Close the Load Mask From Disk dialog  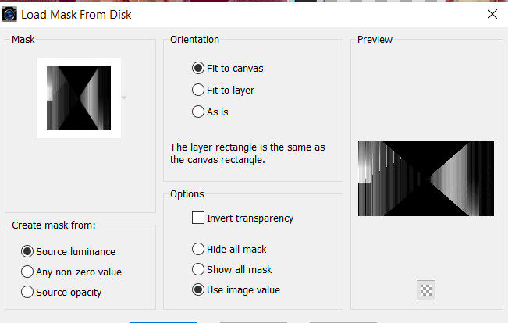(492, 13)
